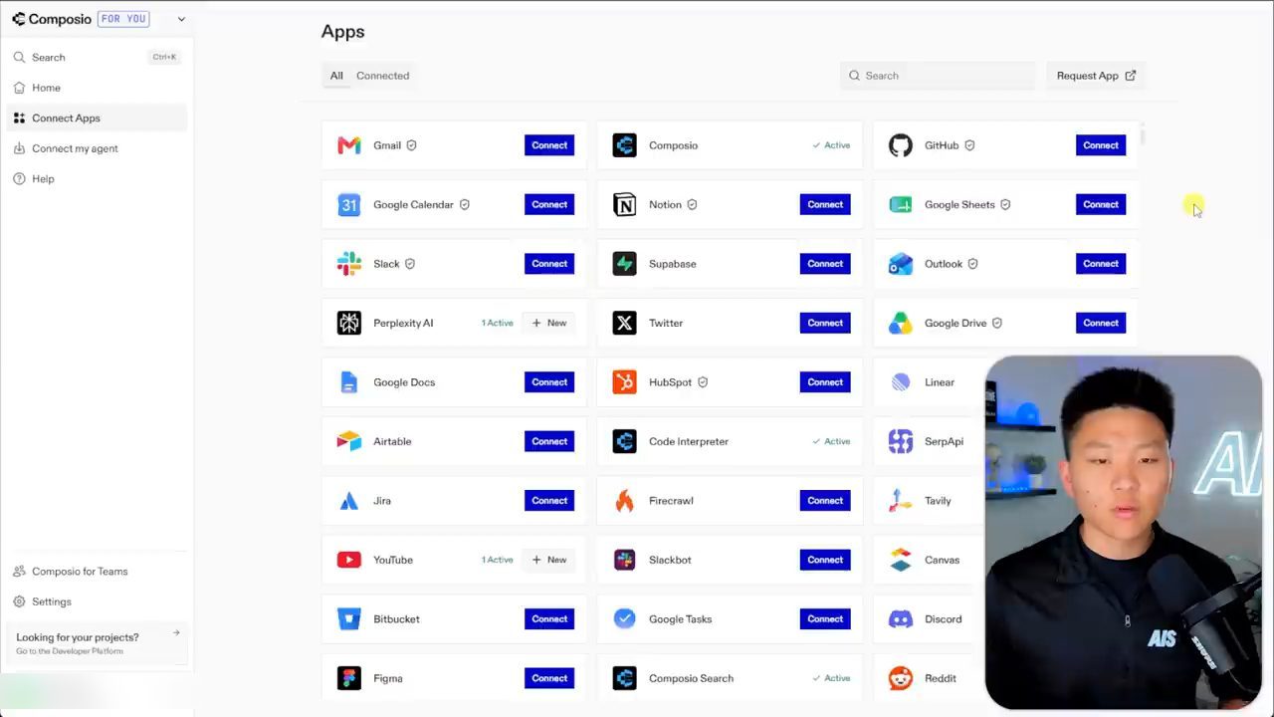
Task: Click the Airtable icon
Action: pyautogui.click(x=348, y=441)
